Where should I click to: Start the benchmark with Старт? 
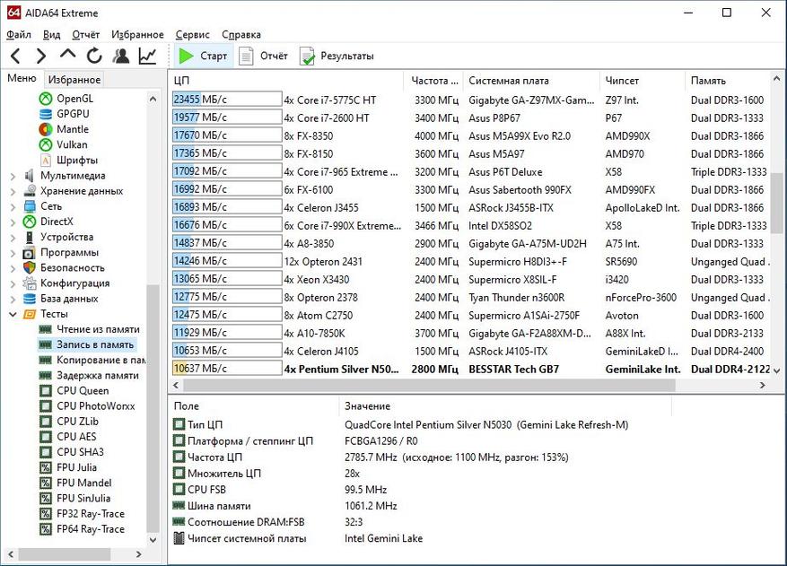(204, 56)
